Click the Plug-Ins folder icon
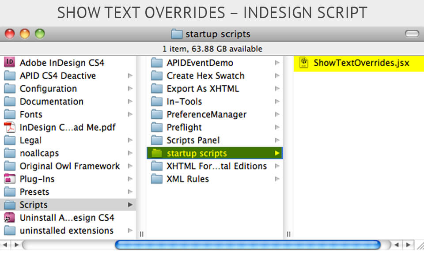The image size is (424, 253). (x=10, y=179)
